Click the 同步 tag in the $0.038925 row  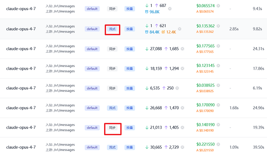112,88
